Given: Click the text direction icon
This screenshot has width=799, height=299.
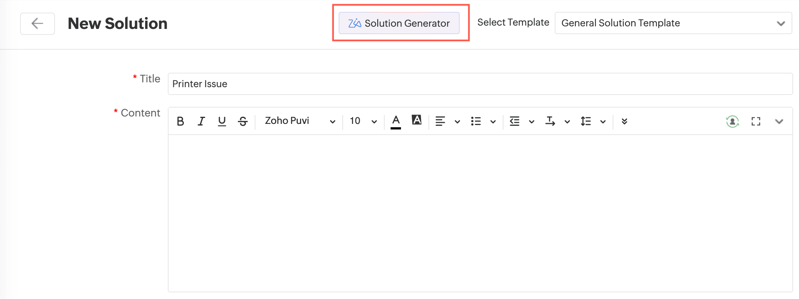Looking at the screenshot, I should (550, 121).
